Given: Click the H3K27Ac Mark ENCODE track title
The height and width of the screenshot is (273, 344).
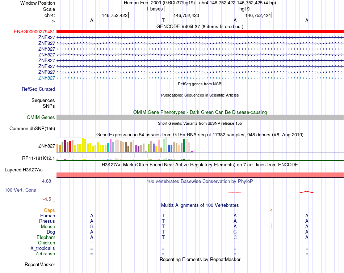Looking at the screenshot, I should tap(200, 165).
